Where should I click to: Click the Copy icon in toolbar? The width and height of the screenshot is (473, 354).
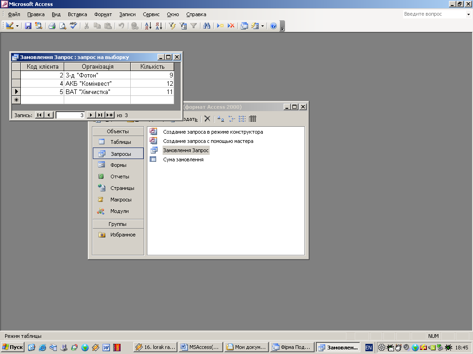click(x=97, y=26)
